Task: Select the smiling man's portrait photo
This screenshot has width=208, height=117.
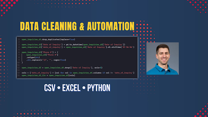Action: coord(162,58)
